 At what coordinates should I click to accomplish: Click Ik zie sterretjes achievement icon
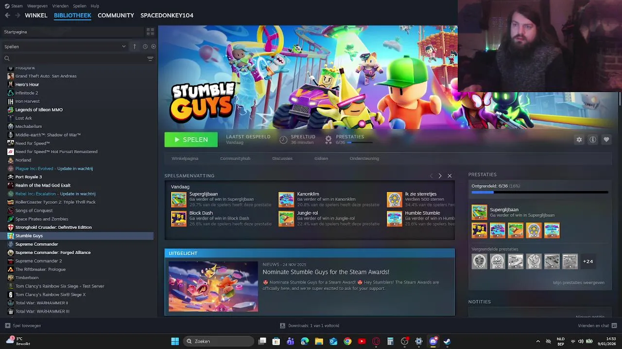(x=395, y=200)
